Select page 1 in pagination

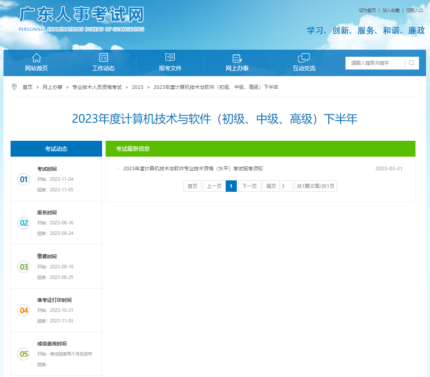tap(231, 186)
